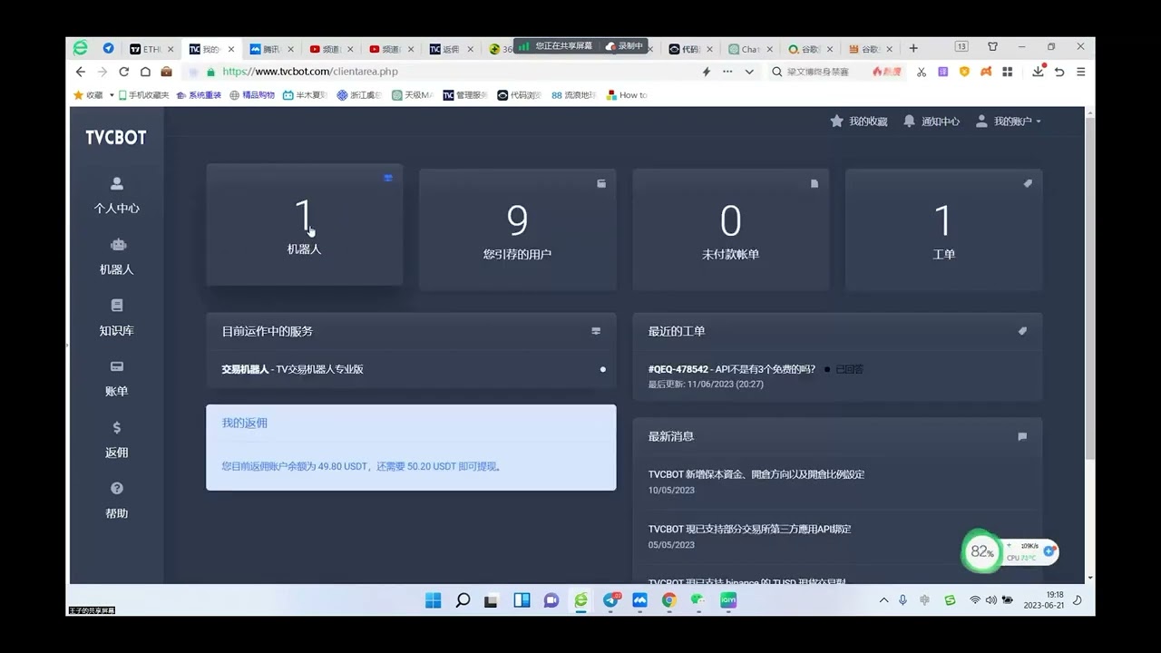Open 账单 in the sidebar
Viewport: 1161px width, 653px height.
coord(116,378)
